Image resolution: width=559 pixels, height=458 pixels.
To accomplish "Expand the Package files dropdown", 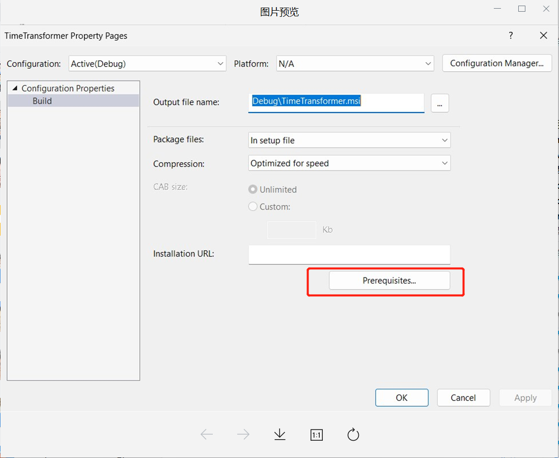I will [x=349, y=140].
